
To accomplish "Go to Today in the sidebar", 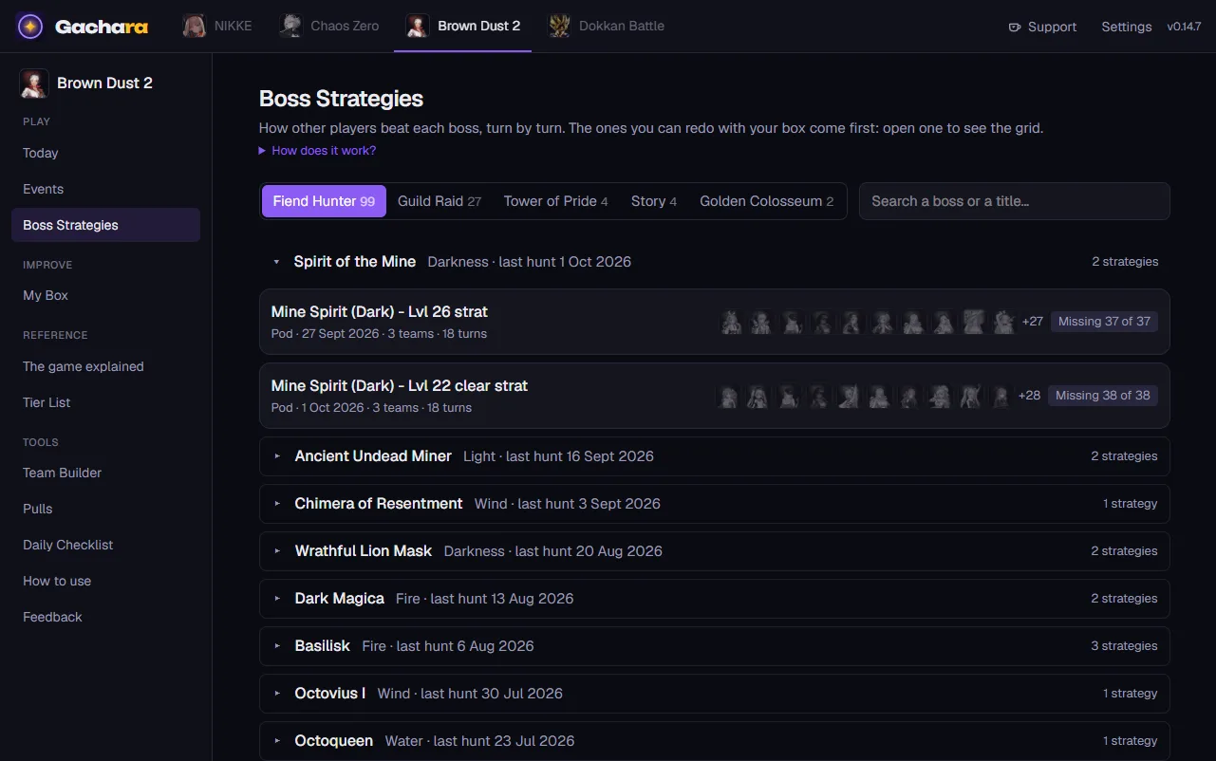I will pos(105,153).
